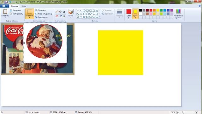
Task: Pick the green palette color
Action: [x=161, y=10]
